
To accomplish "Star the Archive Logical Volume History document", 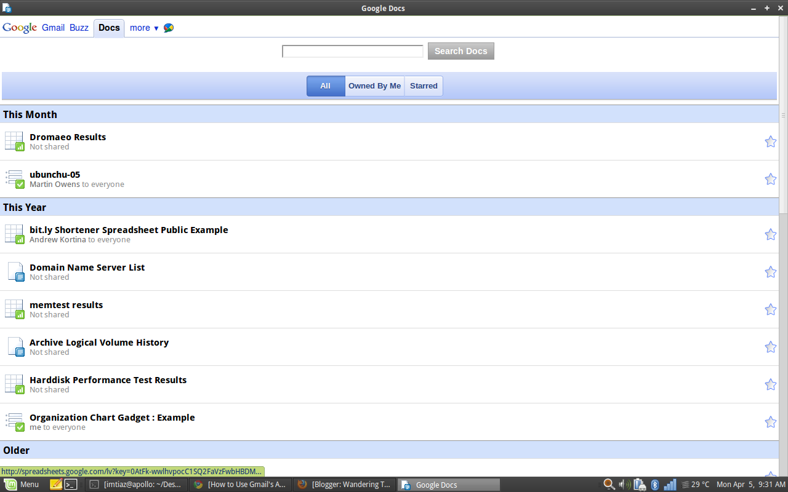I will tap(770, 347).
